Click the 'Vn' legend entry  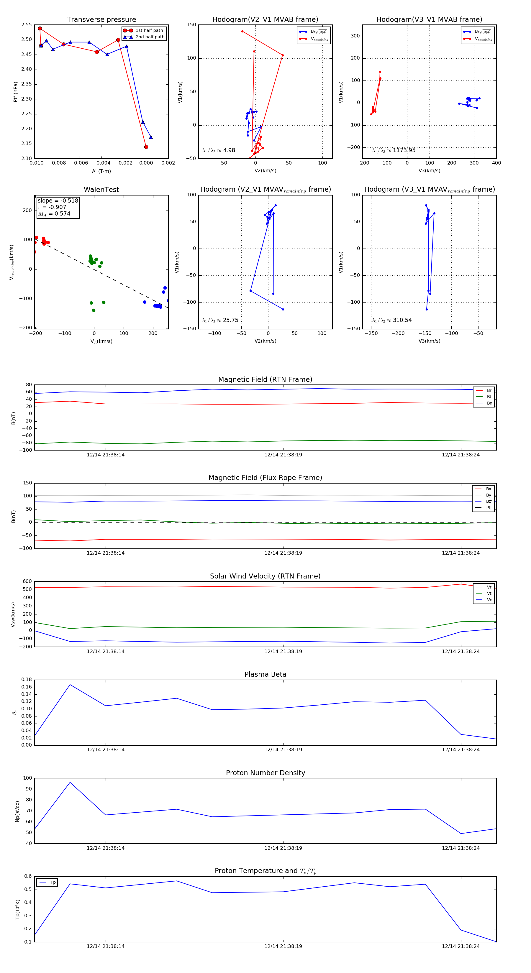click(484, 600)
